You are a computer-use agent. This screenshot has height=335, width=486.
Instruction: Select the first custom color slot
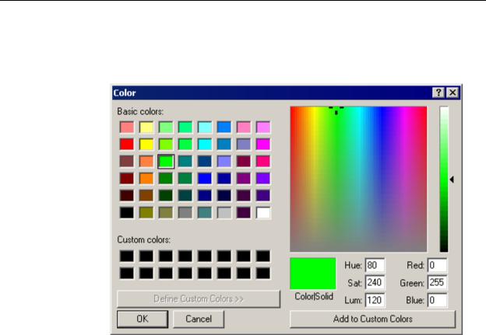(x=127, y=256)
